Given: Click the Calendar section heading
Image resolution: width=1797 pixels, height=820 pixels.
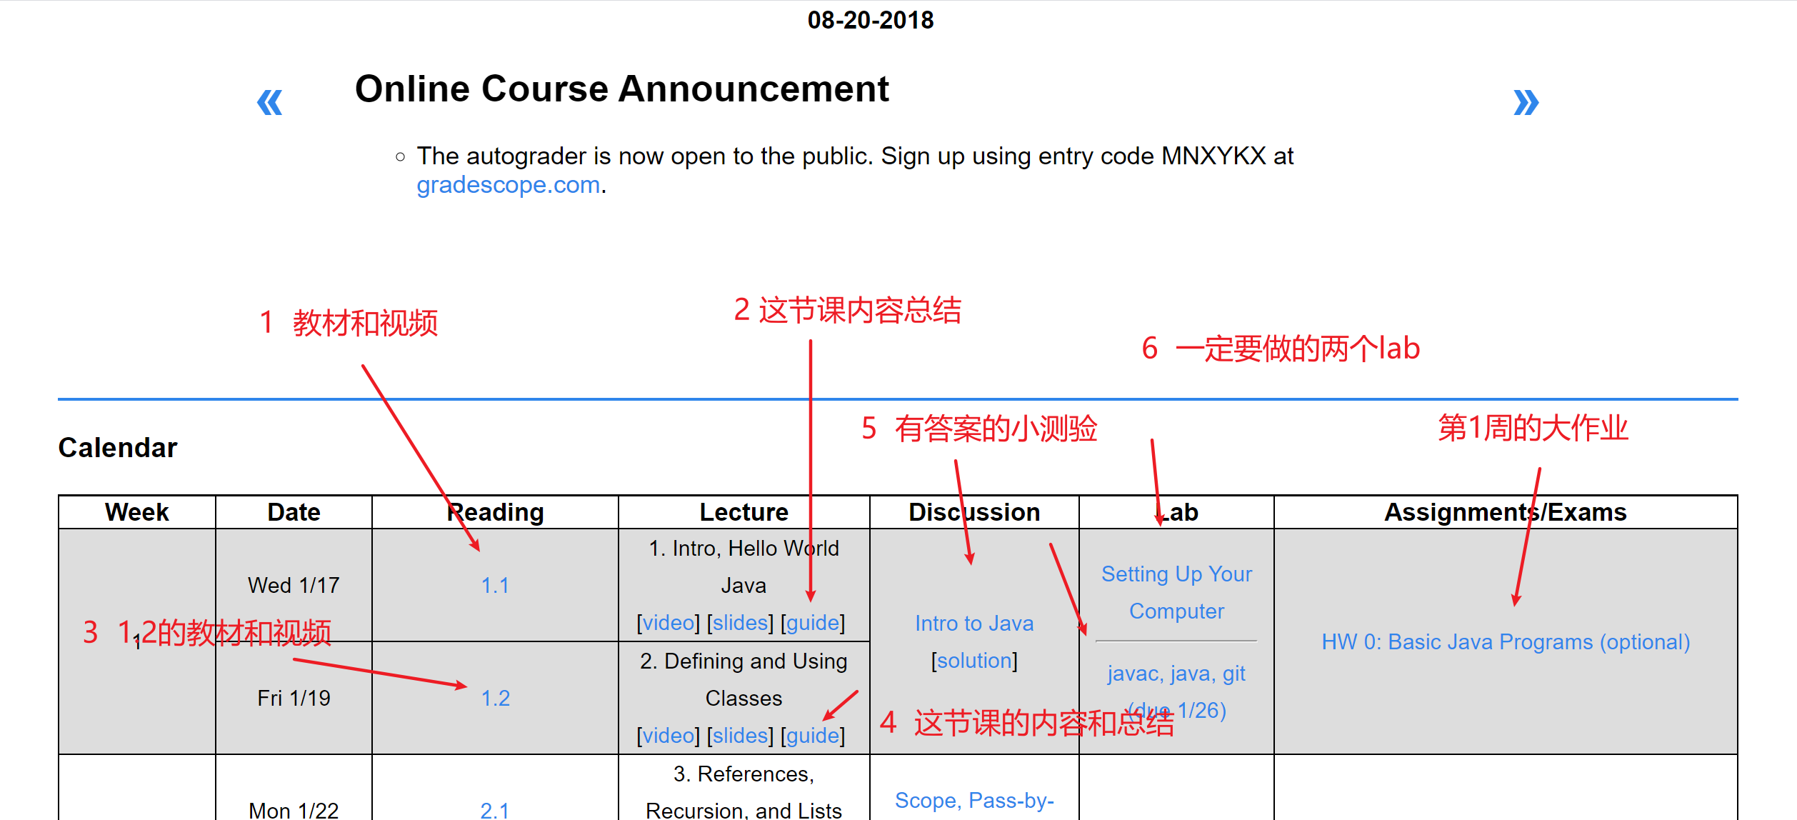Looking at the screenshot, I should [x=118, y=448].
